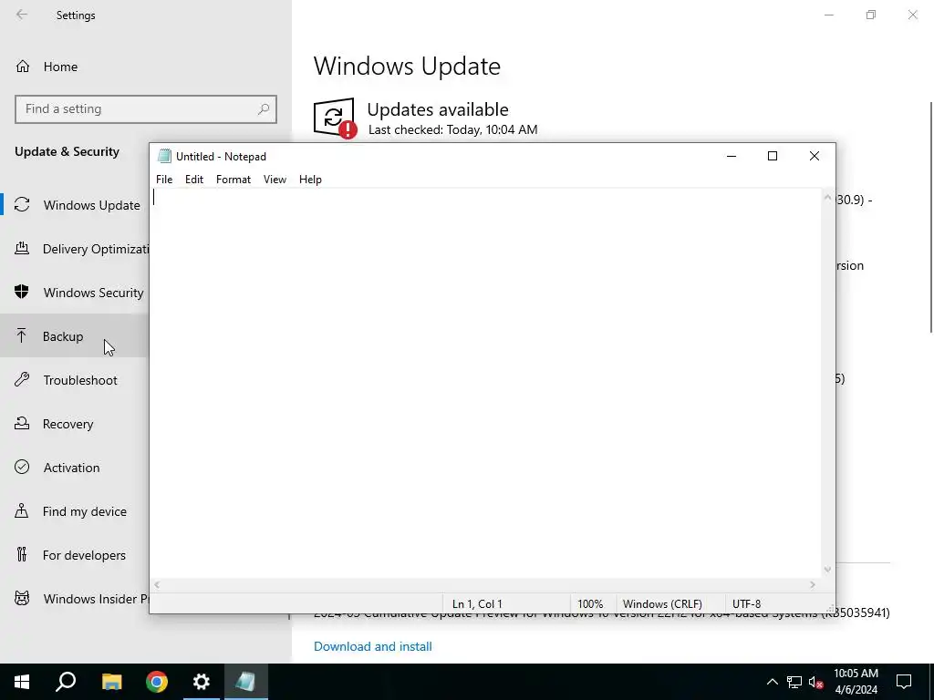Open the Action Center notifications icon
Screen dimensions: 934x700
click(904, 682)
